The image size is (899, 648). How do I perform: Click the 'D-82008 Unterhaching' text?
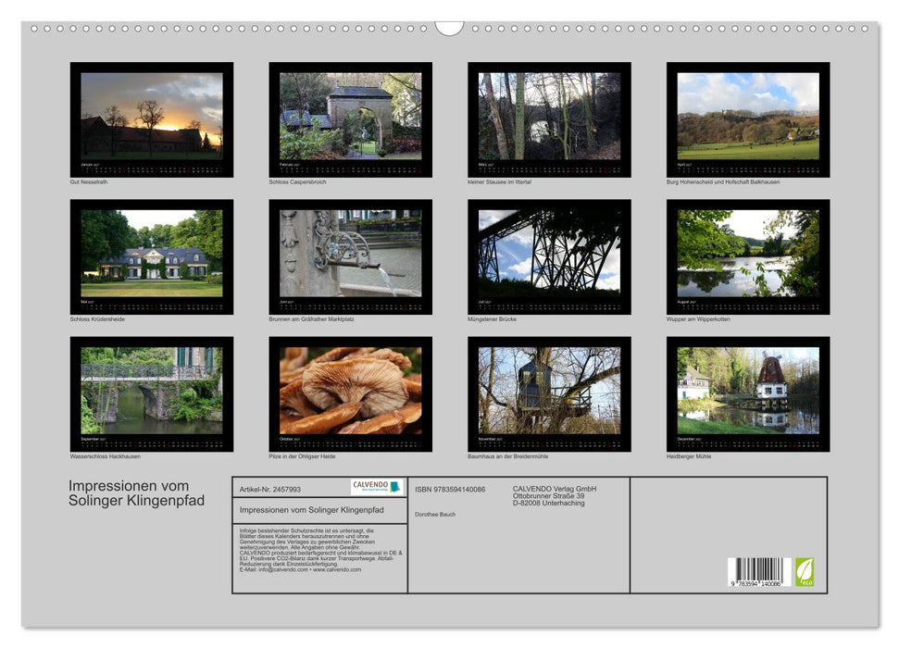[x=549, y=503]
